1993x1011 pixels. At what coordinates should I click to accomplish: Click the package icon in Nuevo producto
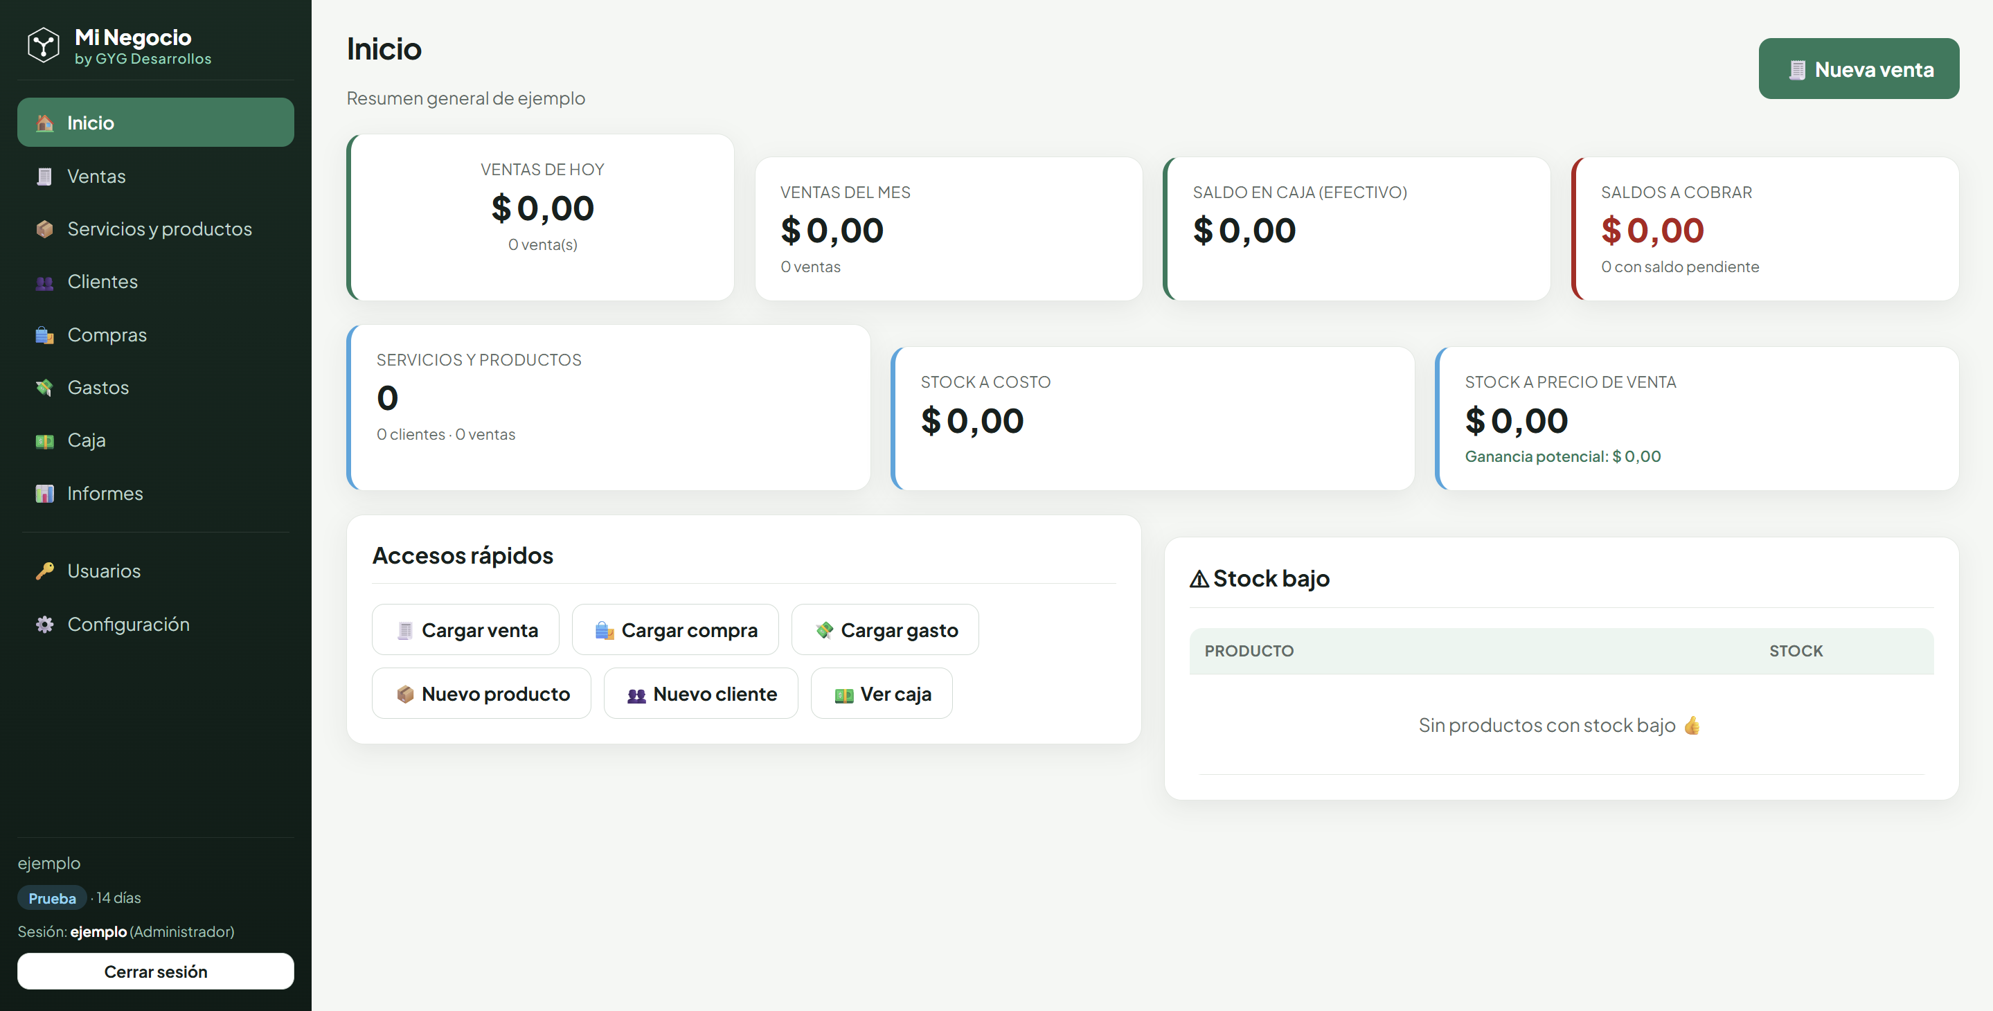click(x=404, y=694)
